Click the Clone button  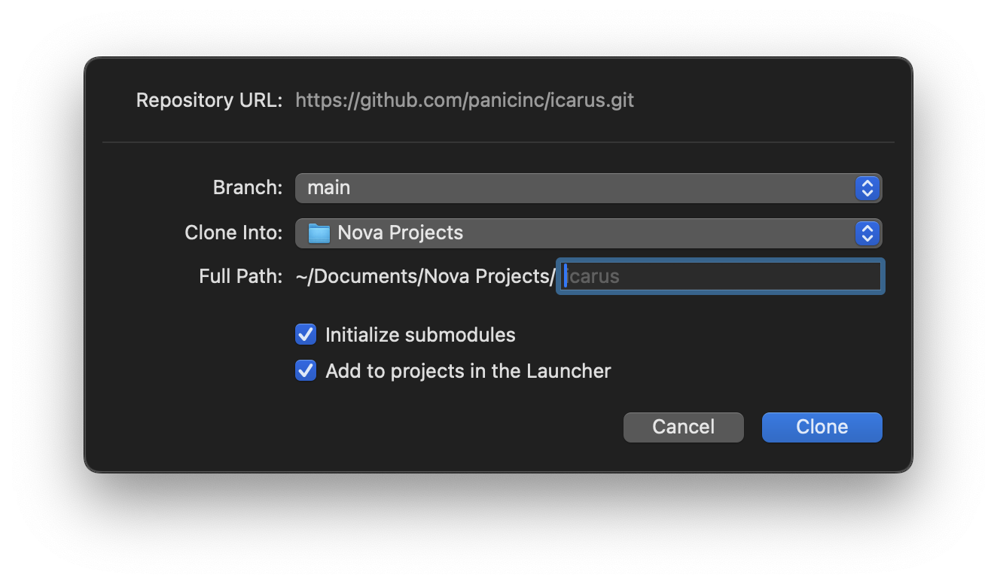pyautogui.click(x=822, y=427)
